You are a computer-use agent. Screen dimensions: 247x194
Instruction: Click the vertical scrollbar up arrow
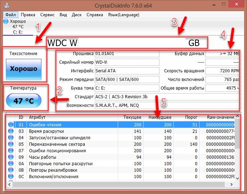pos(238,116)
